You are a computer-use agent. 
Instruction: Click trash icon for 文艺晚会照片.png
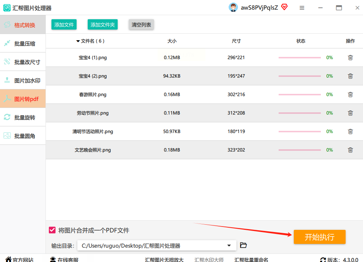(x=350, y=150)
